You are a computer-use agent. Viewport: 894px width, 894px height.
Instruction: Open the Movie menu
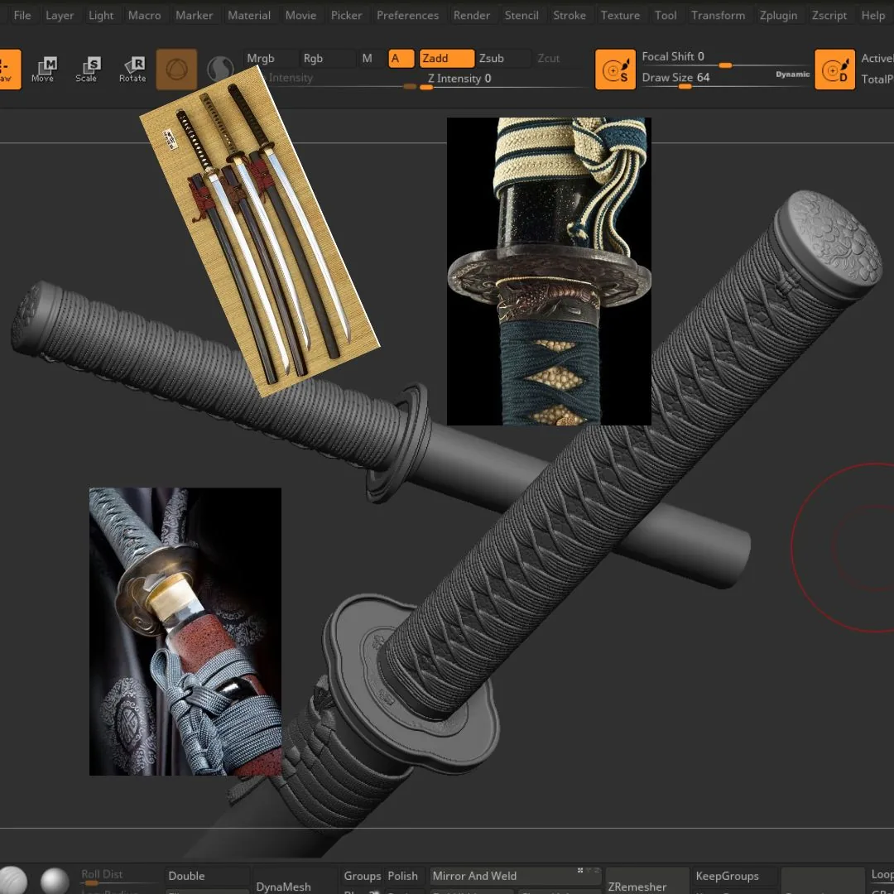300,16
